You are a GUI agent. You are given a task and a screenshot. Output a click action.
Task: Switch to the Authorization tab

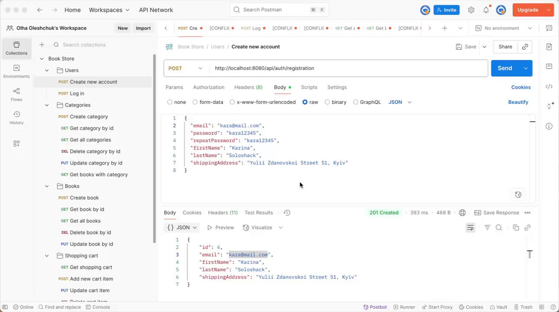[208, 87]
